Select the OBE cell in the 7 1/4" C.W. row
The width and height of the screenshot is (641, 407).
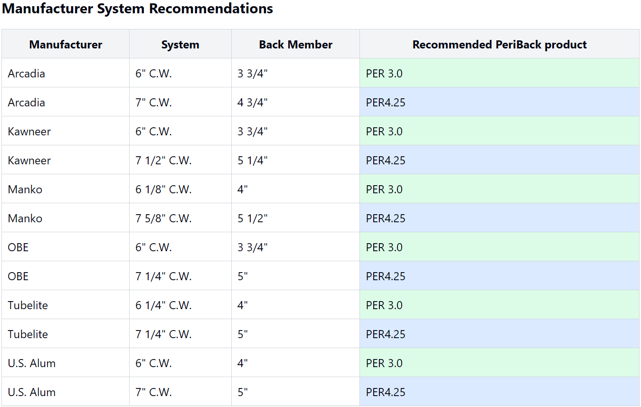(18, 276)
